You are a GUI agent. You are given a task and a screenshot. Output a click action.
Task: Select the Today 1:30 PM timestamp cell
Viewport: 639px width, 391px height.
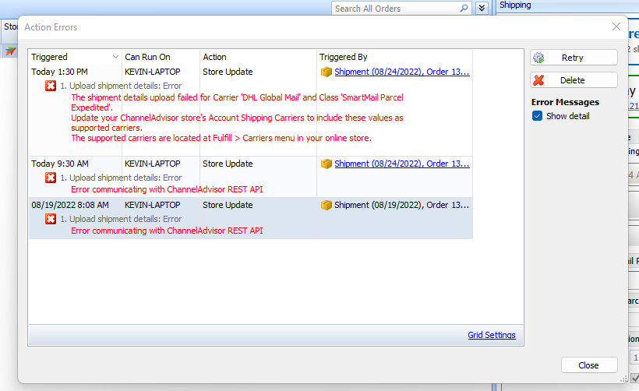[x=59, y=72]
